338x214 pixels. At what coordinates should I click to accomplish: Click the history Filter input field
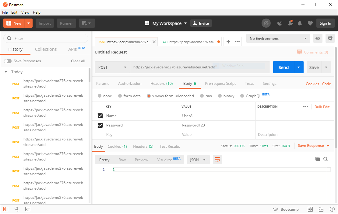pos(46,38)
